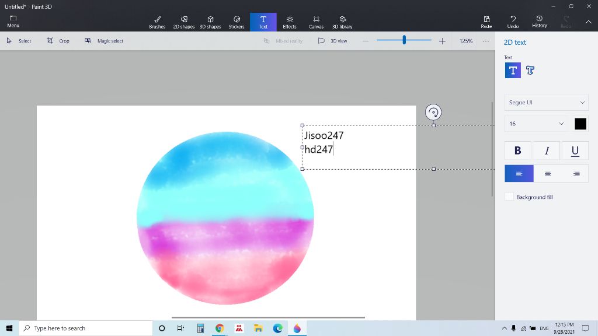Click the hd247 text line
The width and height of the screenshot is (598, 336).
(318, 149)
